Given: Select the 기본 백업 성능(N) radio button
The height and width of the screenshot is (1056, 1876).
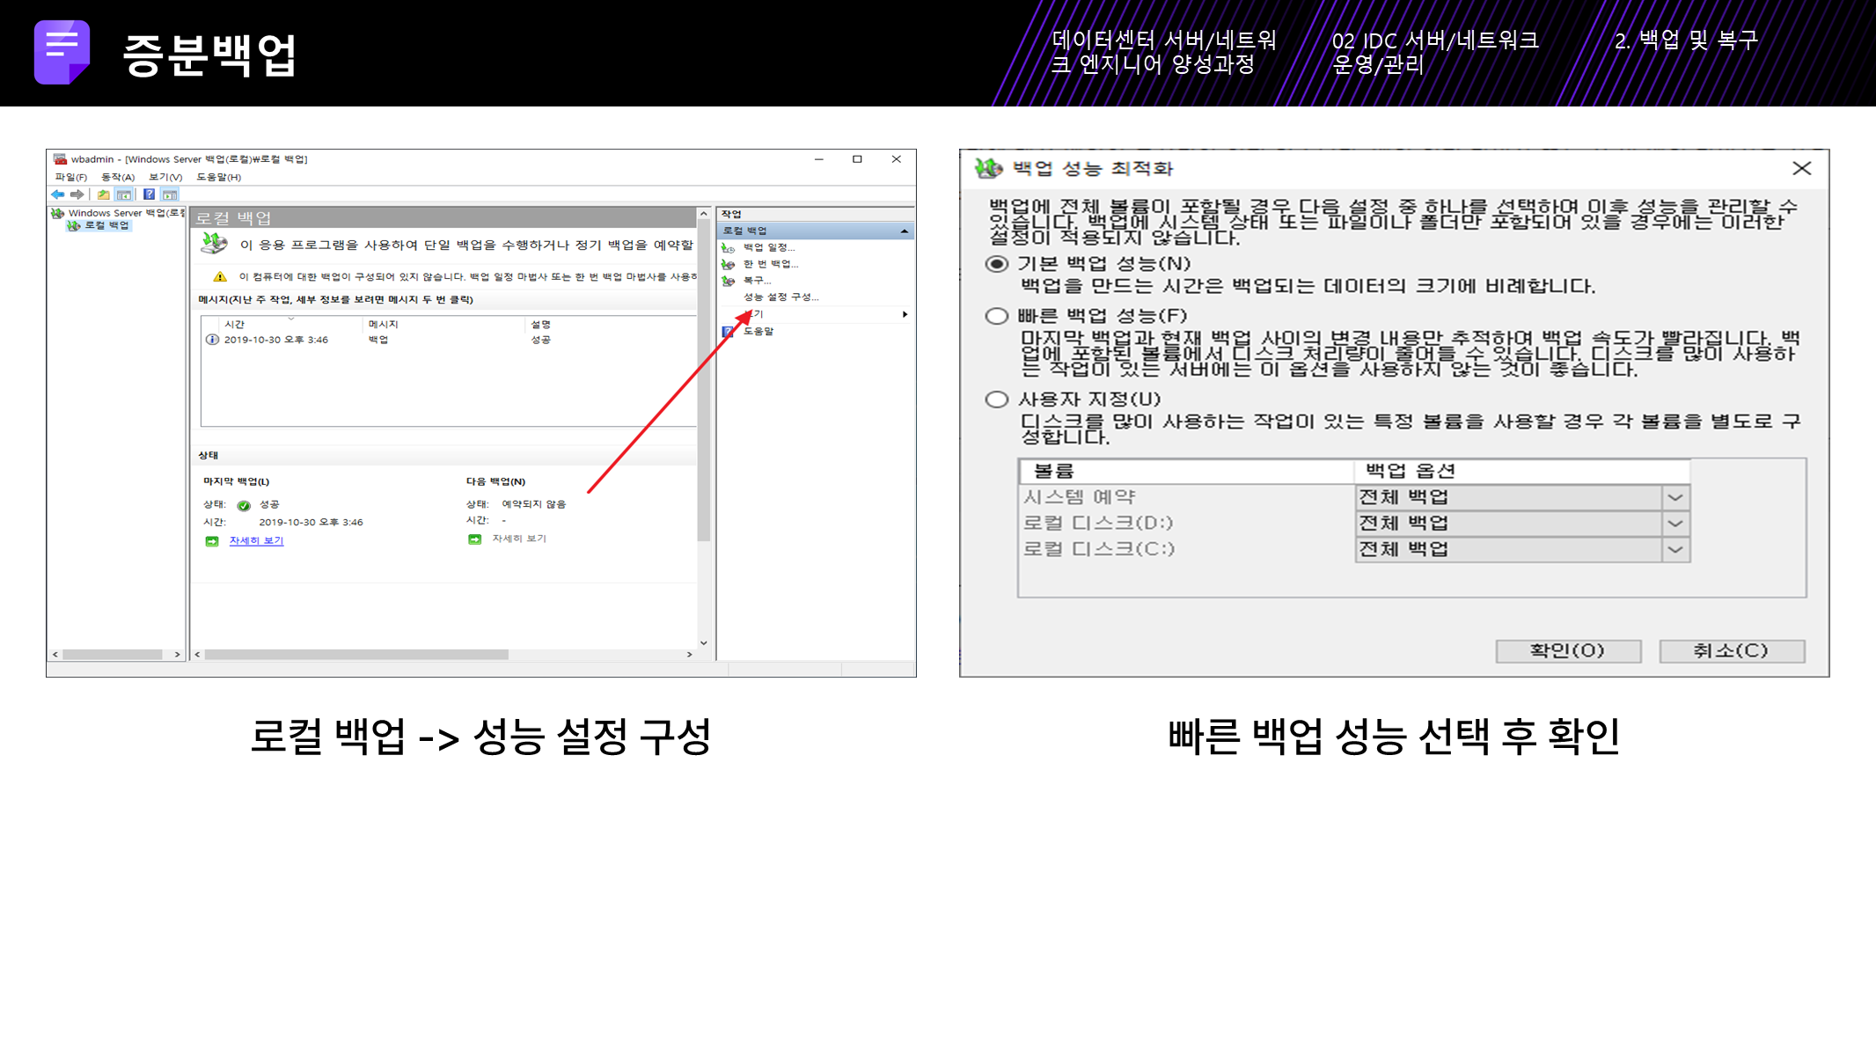Looking at the screenshot, I should pos(996,264).
